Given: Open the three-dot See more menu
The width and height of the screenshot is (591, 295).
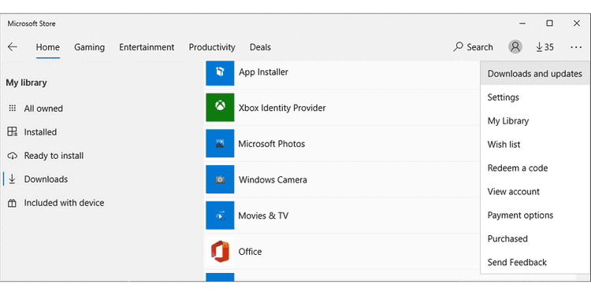Looking at the screenshot, I should click(x=576, y=47).
